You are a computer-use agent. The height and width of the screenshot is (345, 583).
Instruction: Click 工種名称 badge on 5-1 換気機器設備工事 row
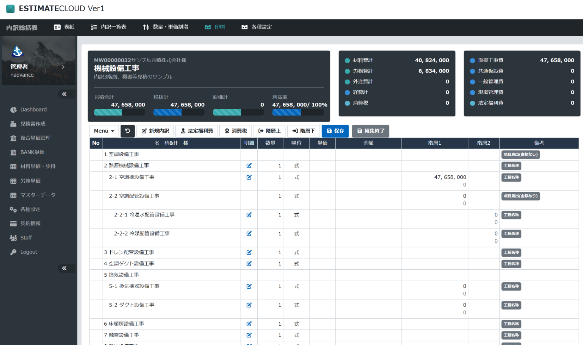click(511, 287)
